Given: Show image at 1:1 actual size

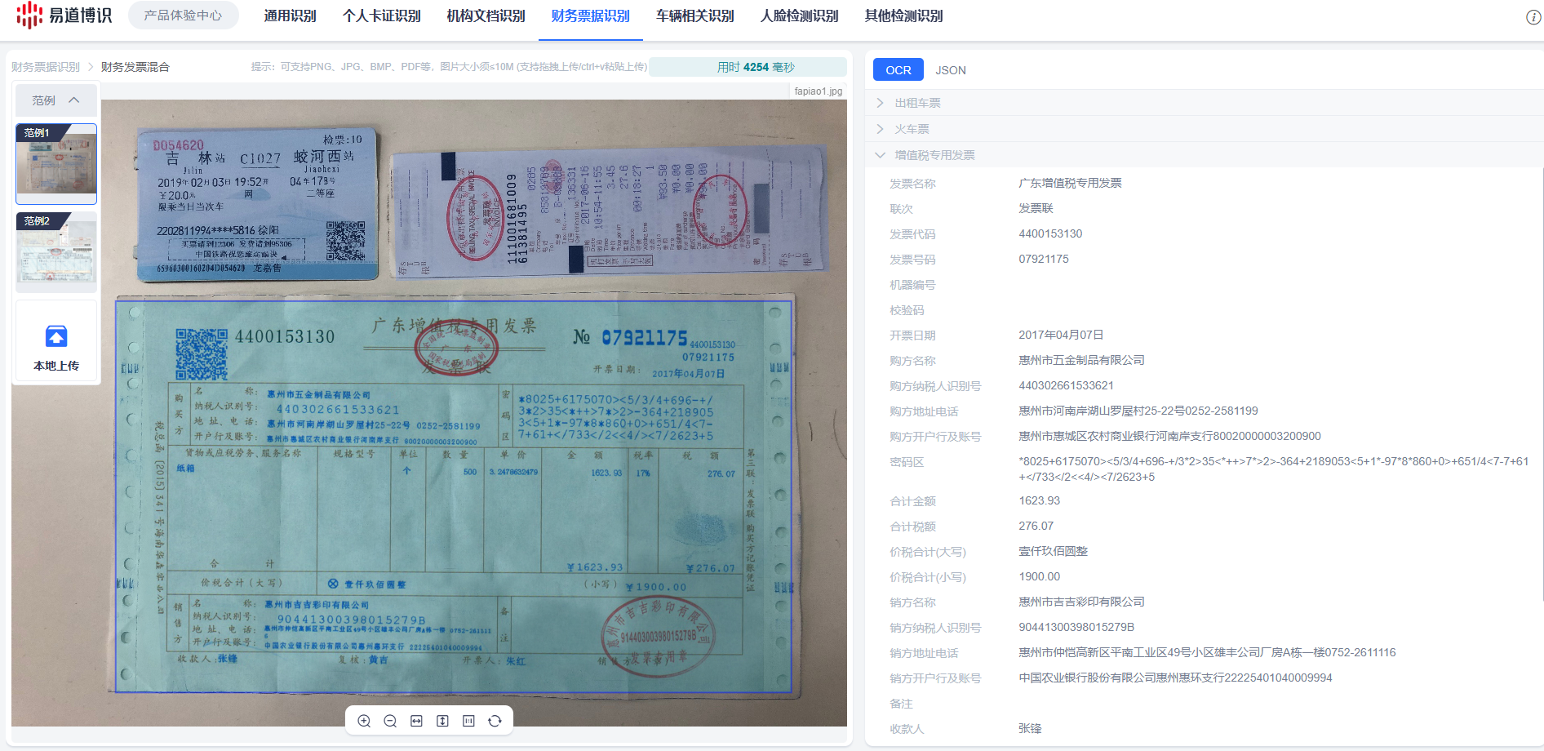Looking at the screenshot, I should (468, 721).
